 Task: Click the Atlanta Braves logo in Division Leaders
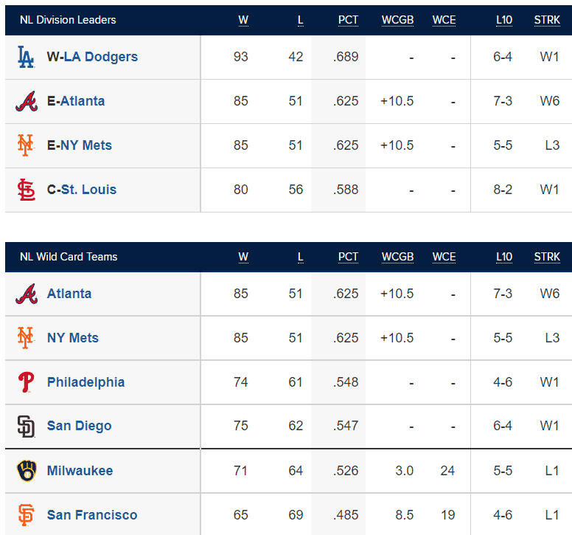27,101
